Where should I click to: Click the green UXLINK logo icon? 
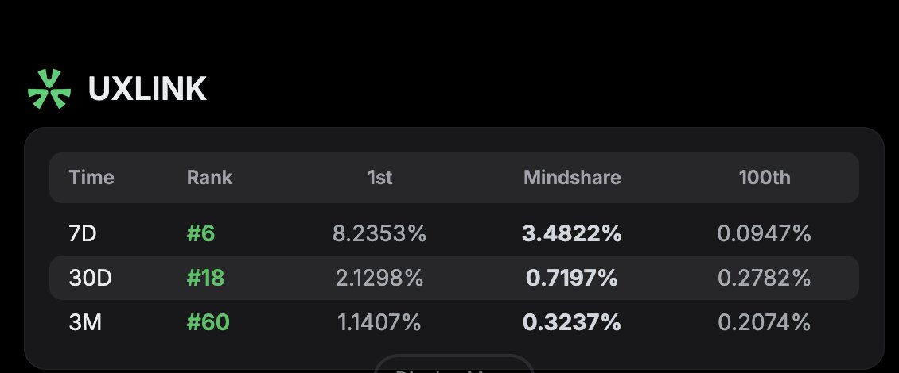[49, 89]
